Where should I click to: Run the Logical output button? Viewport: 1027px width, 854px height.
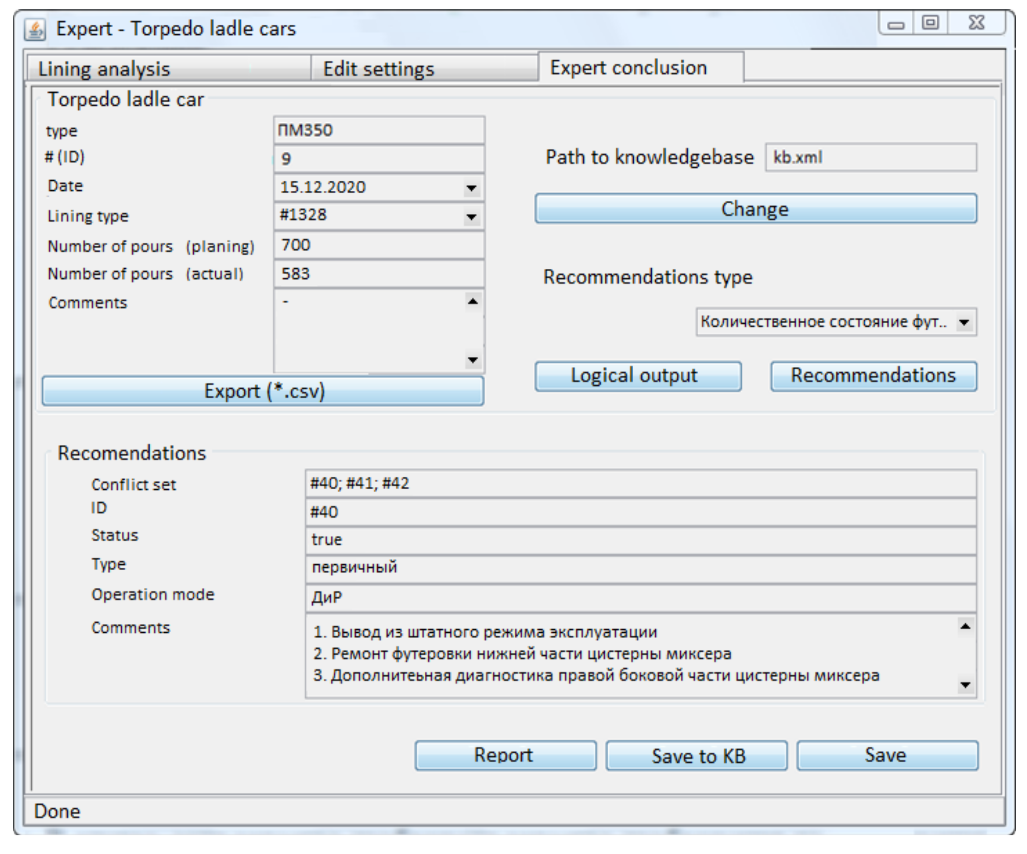pyautogui.click(x=637, y=376)
